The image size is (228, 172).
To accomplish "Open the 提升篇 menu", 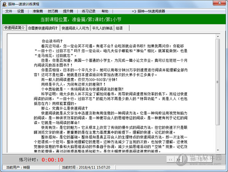I will coord(68,11).
